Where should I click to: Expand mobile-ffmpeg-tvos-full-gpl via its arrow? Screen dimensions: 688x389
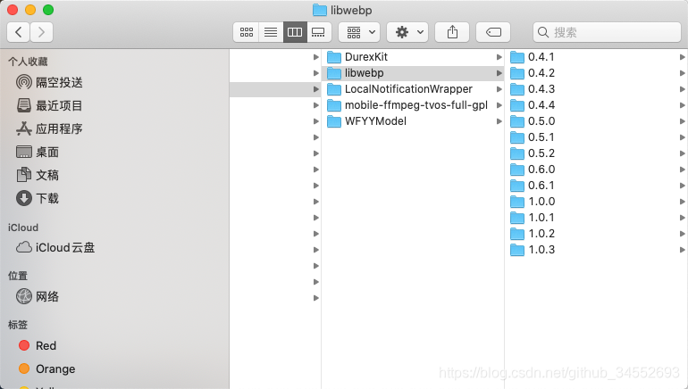pos(499,105)
